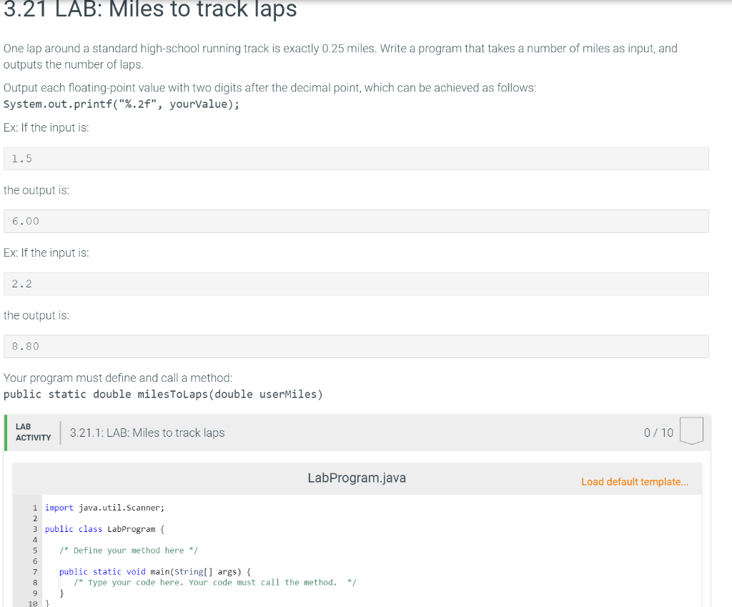Click the System.out.printf code snippet
Screen dimensions: 732x607
click(x=123, y=103)
